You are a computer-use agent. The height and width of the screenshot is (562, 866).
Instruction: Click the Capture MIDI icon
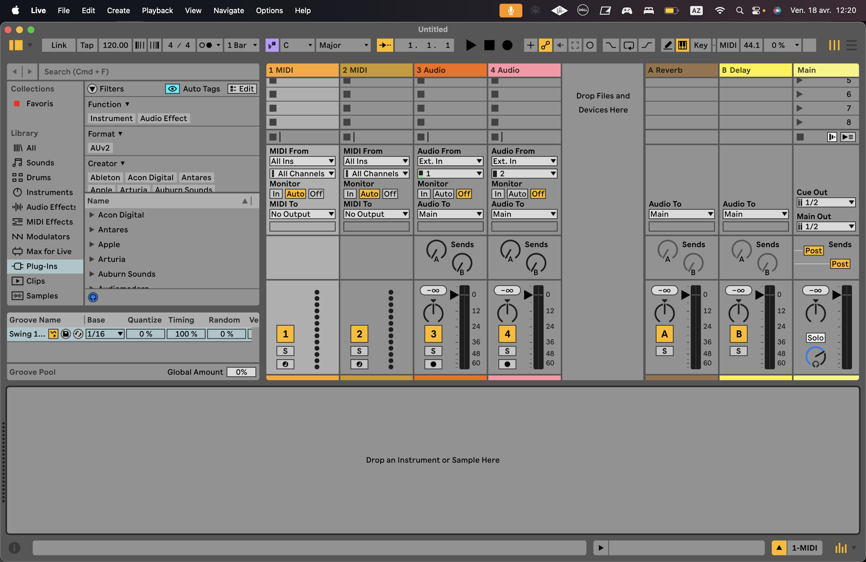[x=575, y=45]
